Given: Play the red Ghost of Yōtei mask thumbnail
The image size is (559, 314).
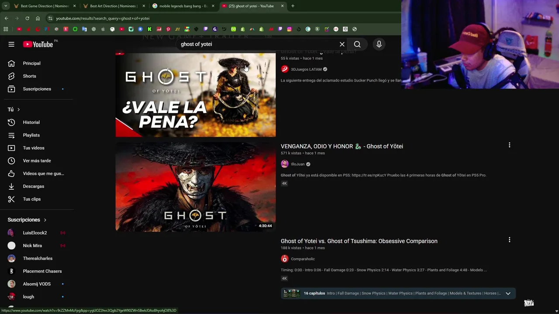Looking at the screenshot, I should [x=196, y=187].
